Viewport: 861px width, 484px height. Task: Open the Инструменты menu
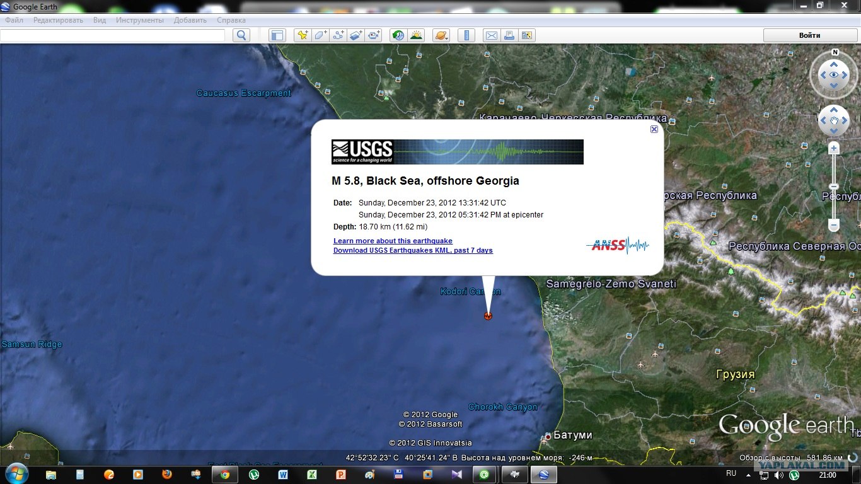[x=139, y=20]
